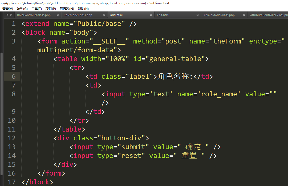Click the left tab scroll arrow

(7, 15)
